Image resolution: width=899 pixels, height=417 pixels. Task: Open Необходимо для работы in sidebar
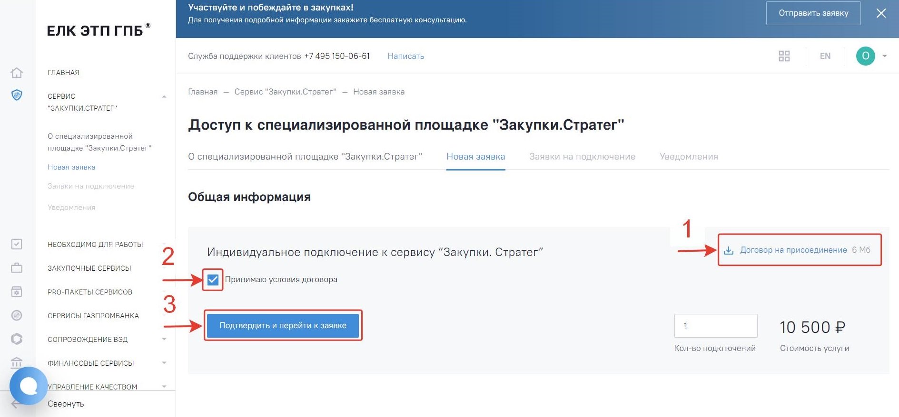click(95, 245)
